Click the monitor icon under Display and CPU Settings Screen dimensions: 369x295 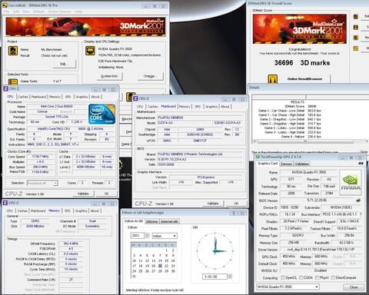[x=90, y=51]
